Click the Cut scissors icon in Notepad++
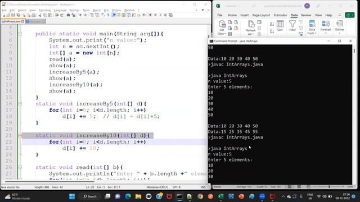The height and width of the screenshot is (202, 360). click(40, 15)
